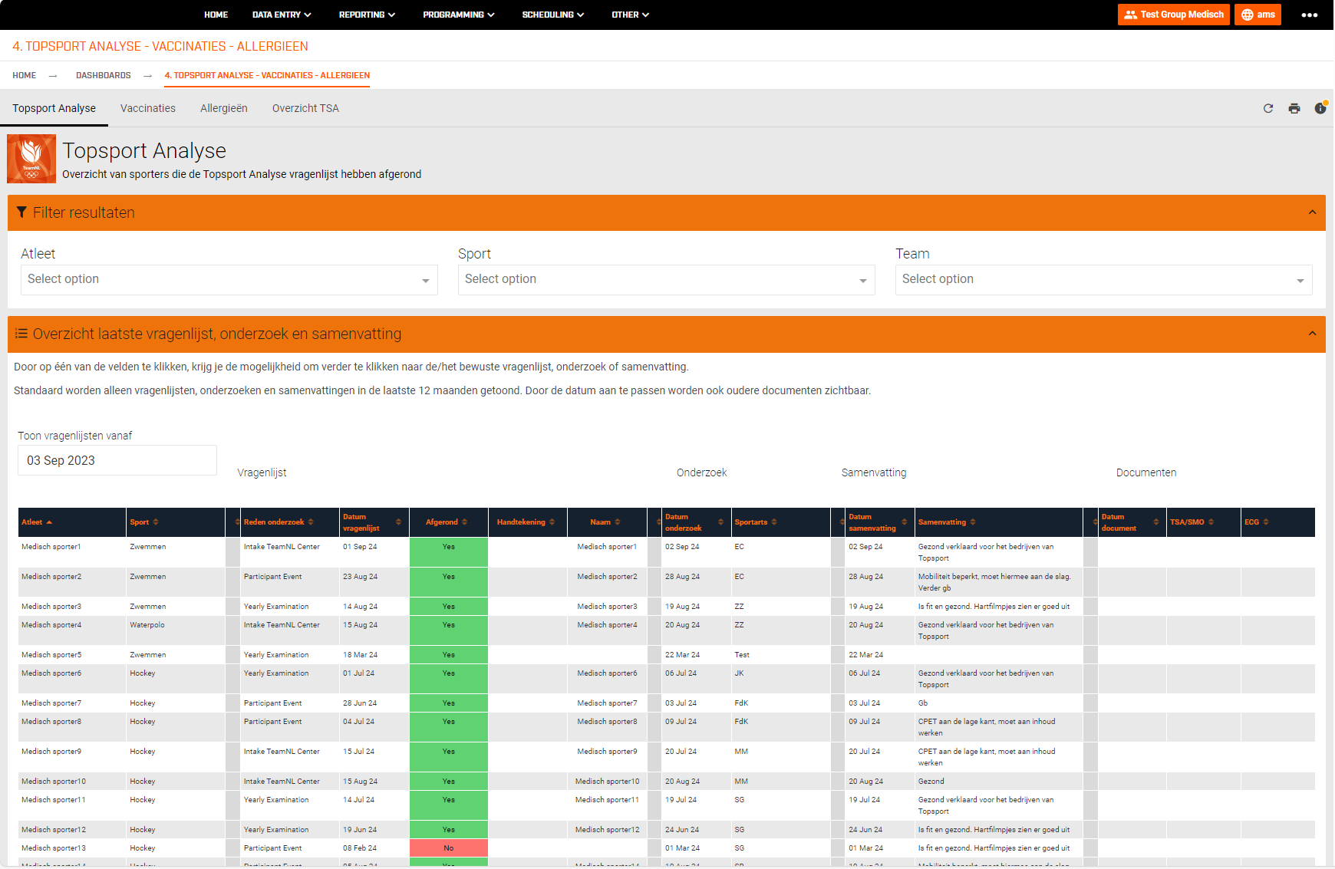Collapse the Overzicht laatste vragenlijst section
The height and width of the screenshot is (869, 1335).
[1312, 334]
